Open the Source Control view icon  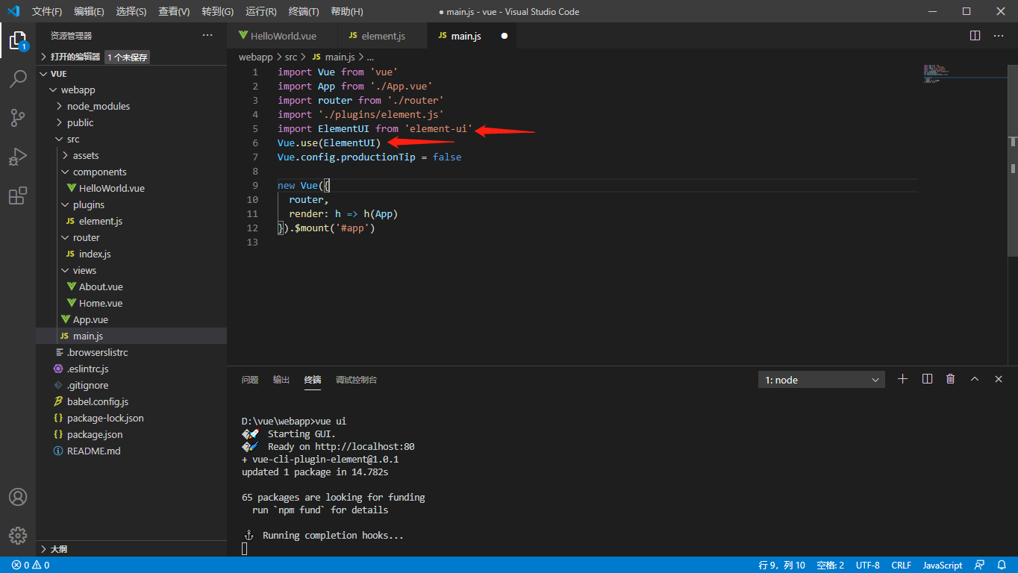point(18,118)
